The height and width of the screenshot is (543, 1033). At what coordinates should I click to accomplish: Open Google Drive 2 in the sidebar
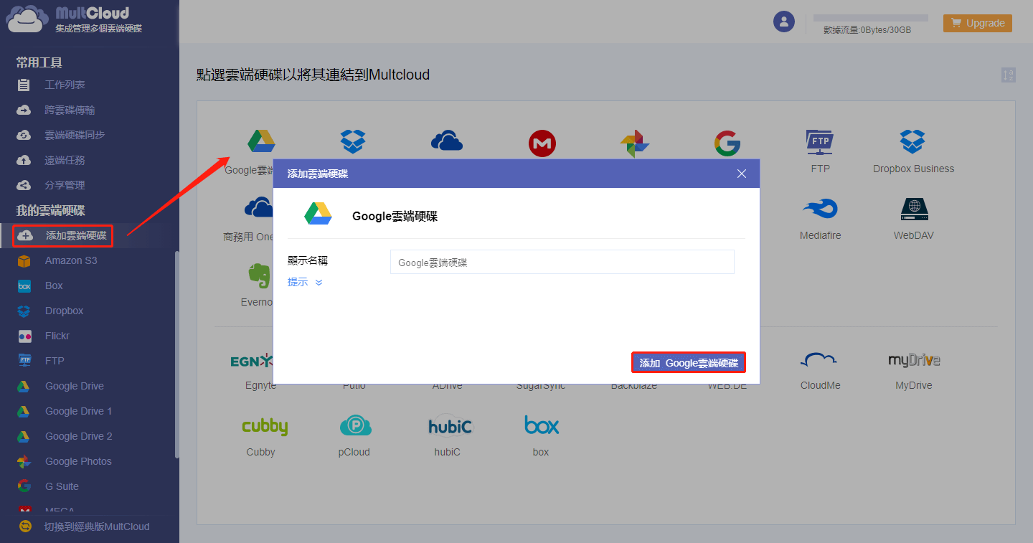78,436
